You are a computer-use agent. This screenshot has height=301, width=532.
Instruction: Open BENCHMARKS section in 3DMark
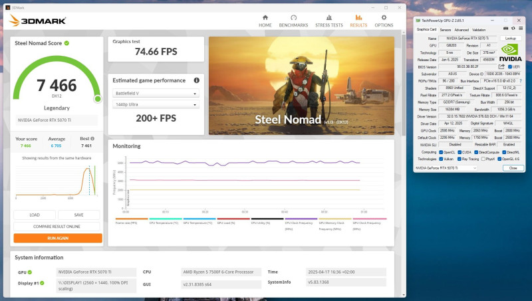(293, 21)
